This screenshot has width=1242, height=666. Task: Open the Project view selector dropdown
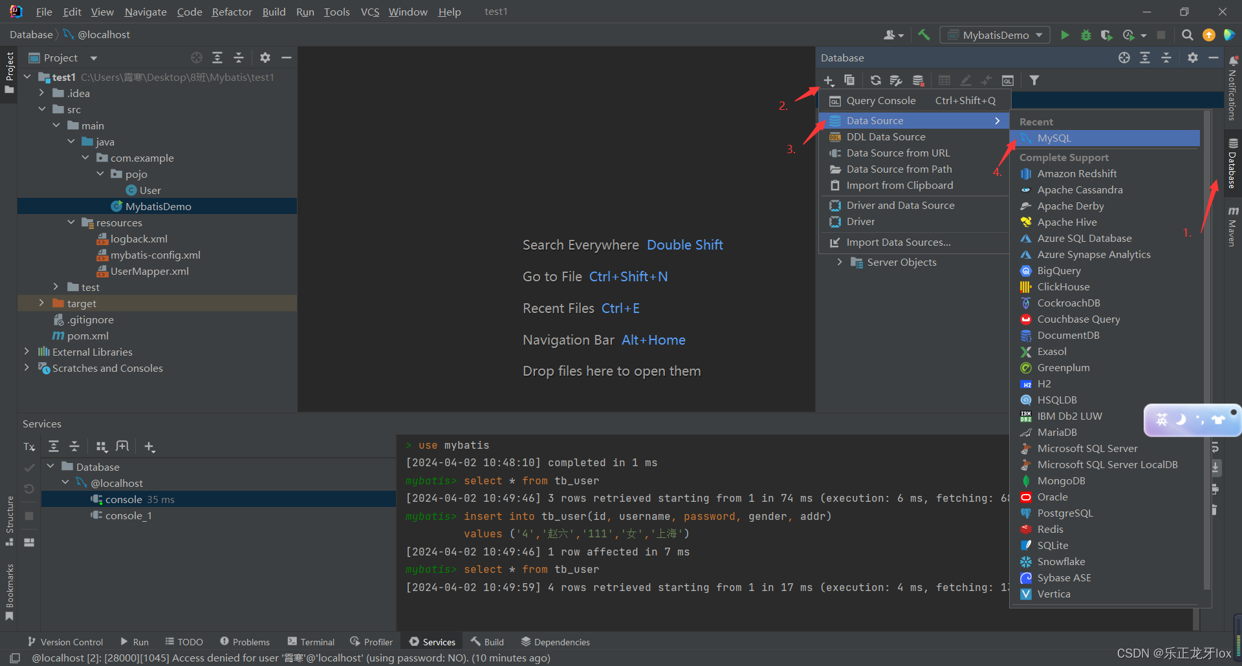(63, 58)
